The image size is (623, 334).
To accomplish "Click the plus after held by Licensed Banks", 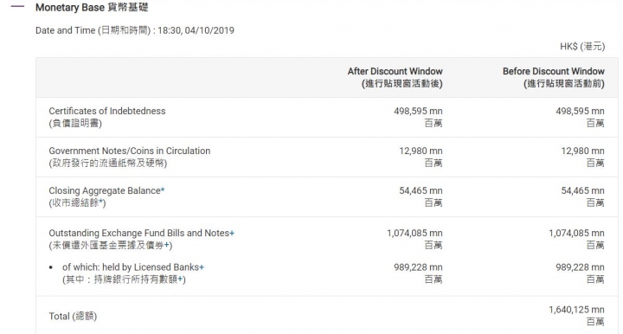I will 202,267.
